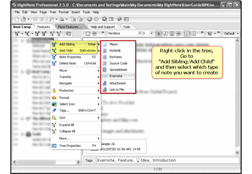The width and height of the screenshot is (252, 174).
Task: Click the Printer toolbar icon
Action: pyautogui.click(x=61, y=19)
